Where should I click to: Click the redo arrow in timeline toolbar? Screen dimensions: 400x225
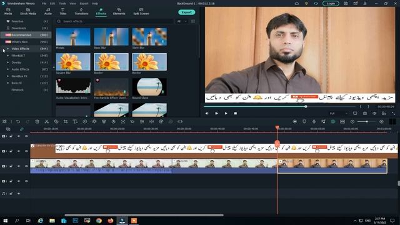(x=27, y=122)
